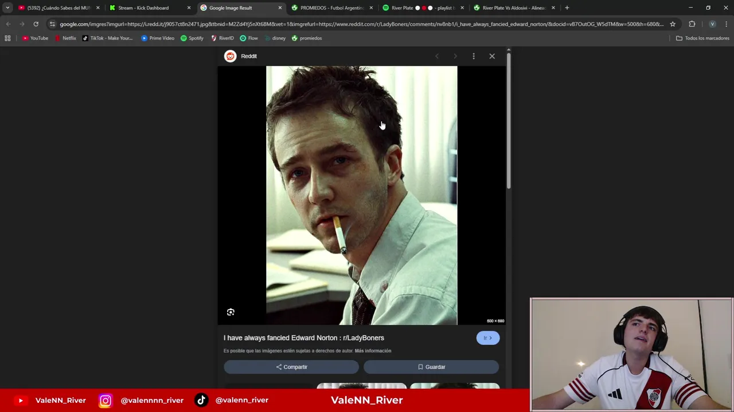This screenshot has width=734, height=412.
Task: Click the Reddit source logo
Action: (230, 56)
